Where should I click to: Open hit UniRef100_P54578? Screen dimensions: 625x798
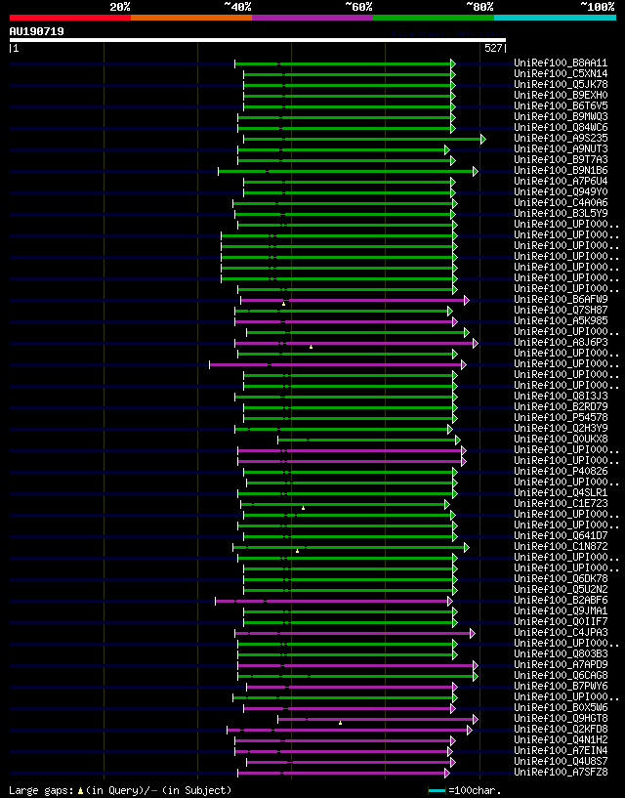tap(561, 417)
